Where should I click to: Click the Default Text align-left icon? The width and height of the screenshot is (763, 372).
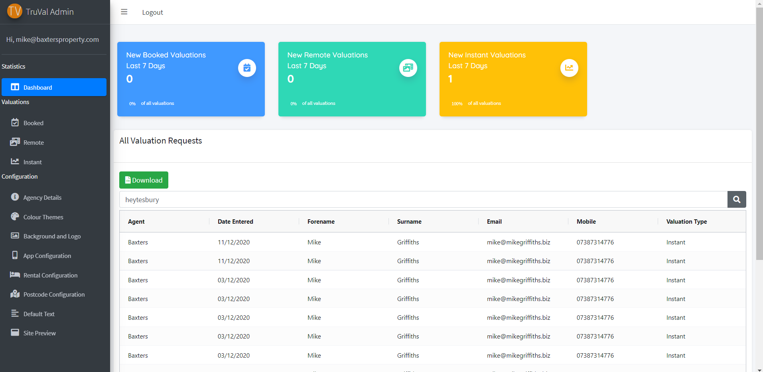(x=15, y=313)
